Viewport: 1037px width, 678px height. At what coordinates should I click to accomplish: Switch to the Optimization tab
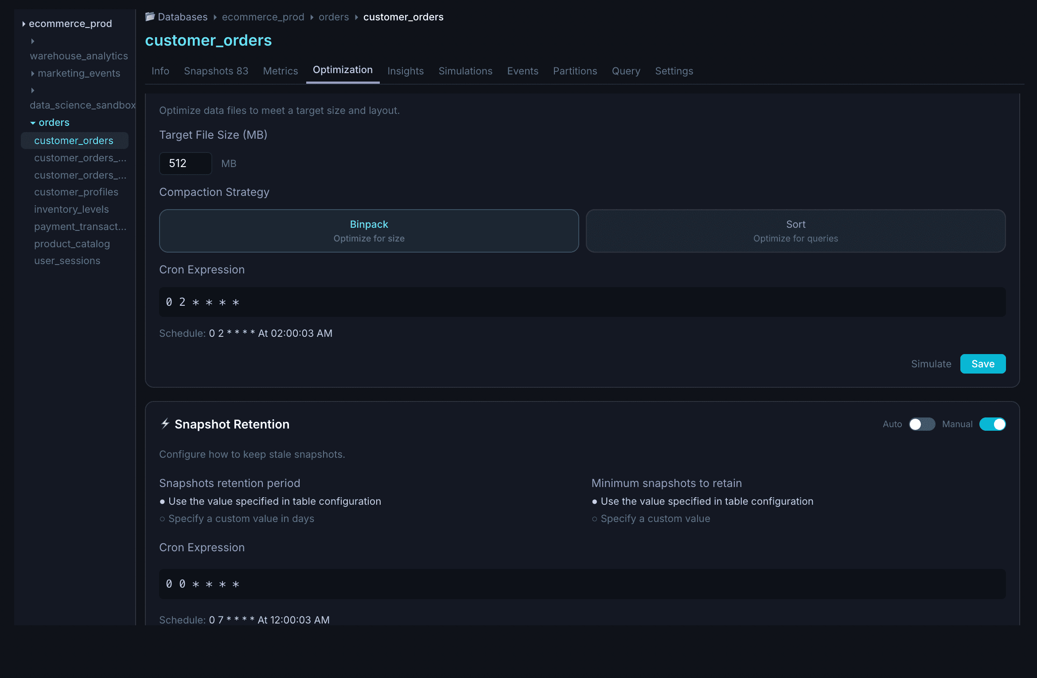click(x=343, y=70)
